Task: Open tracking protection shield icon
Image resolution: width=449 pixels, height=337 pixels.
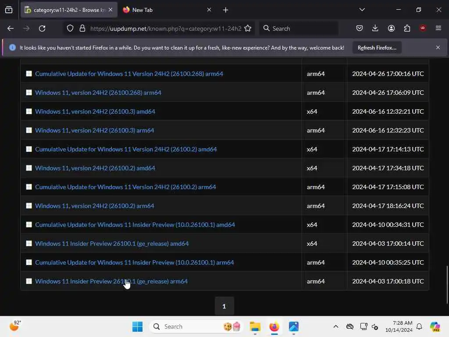Action: point(70,29)
